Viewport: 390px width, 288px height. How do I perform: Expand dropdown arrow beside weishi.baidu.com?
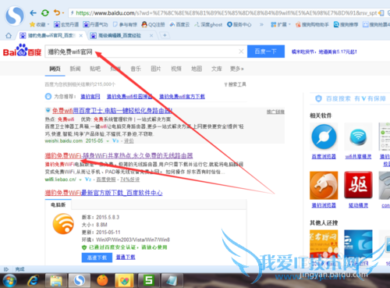[x=108, y=141]
